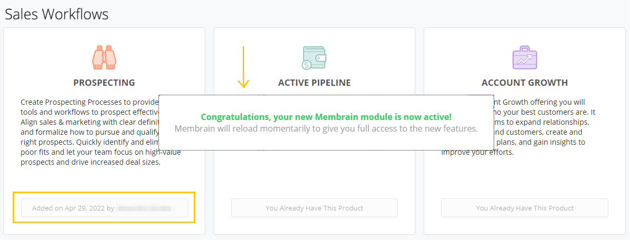Click the yellow downward arrow
Viewport: 630px width, 240px height.
tap(243, 67)
